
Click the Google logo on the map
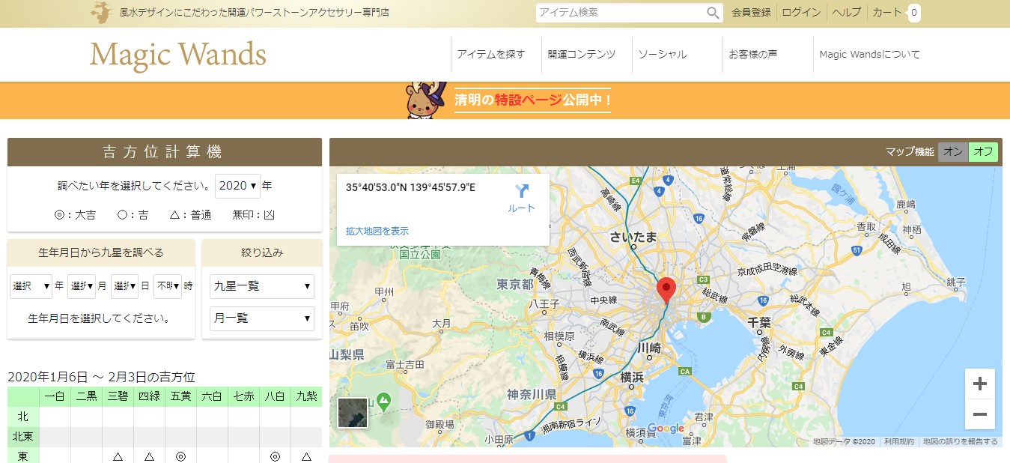click(666, 428)
